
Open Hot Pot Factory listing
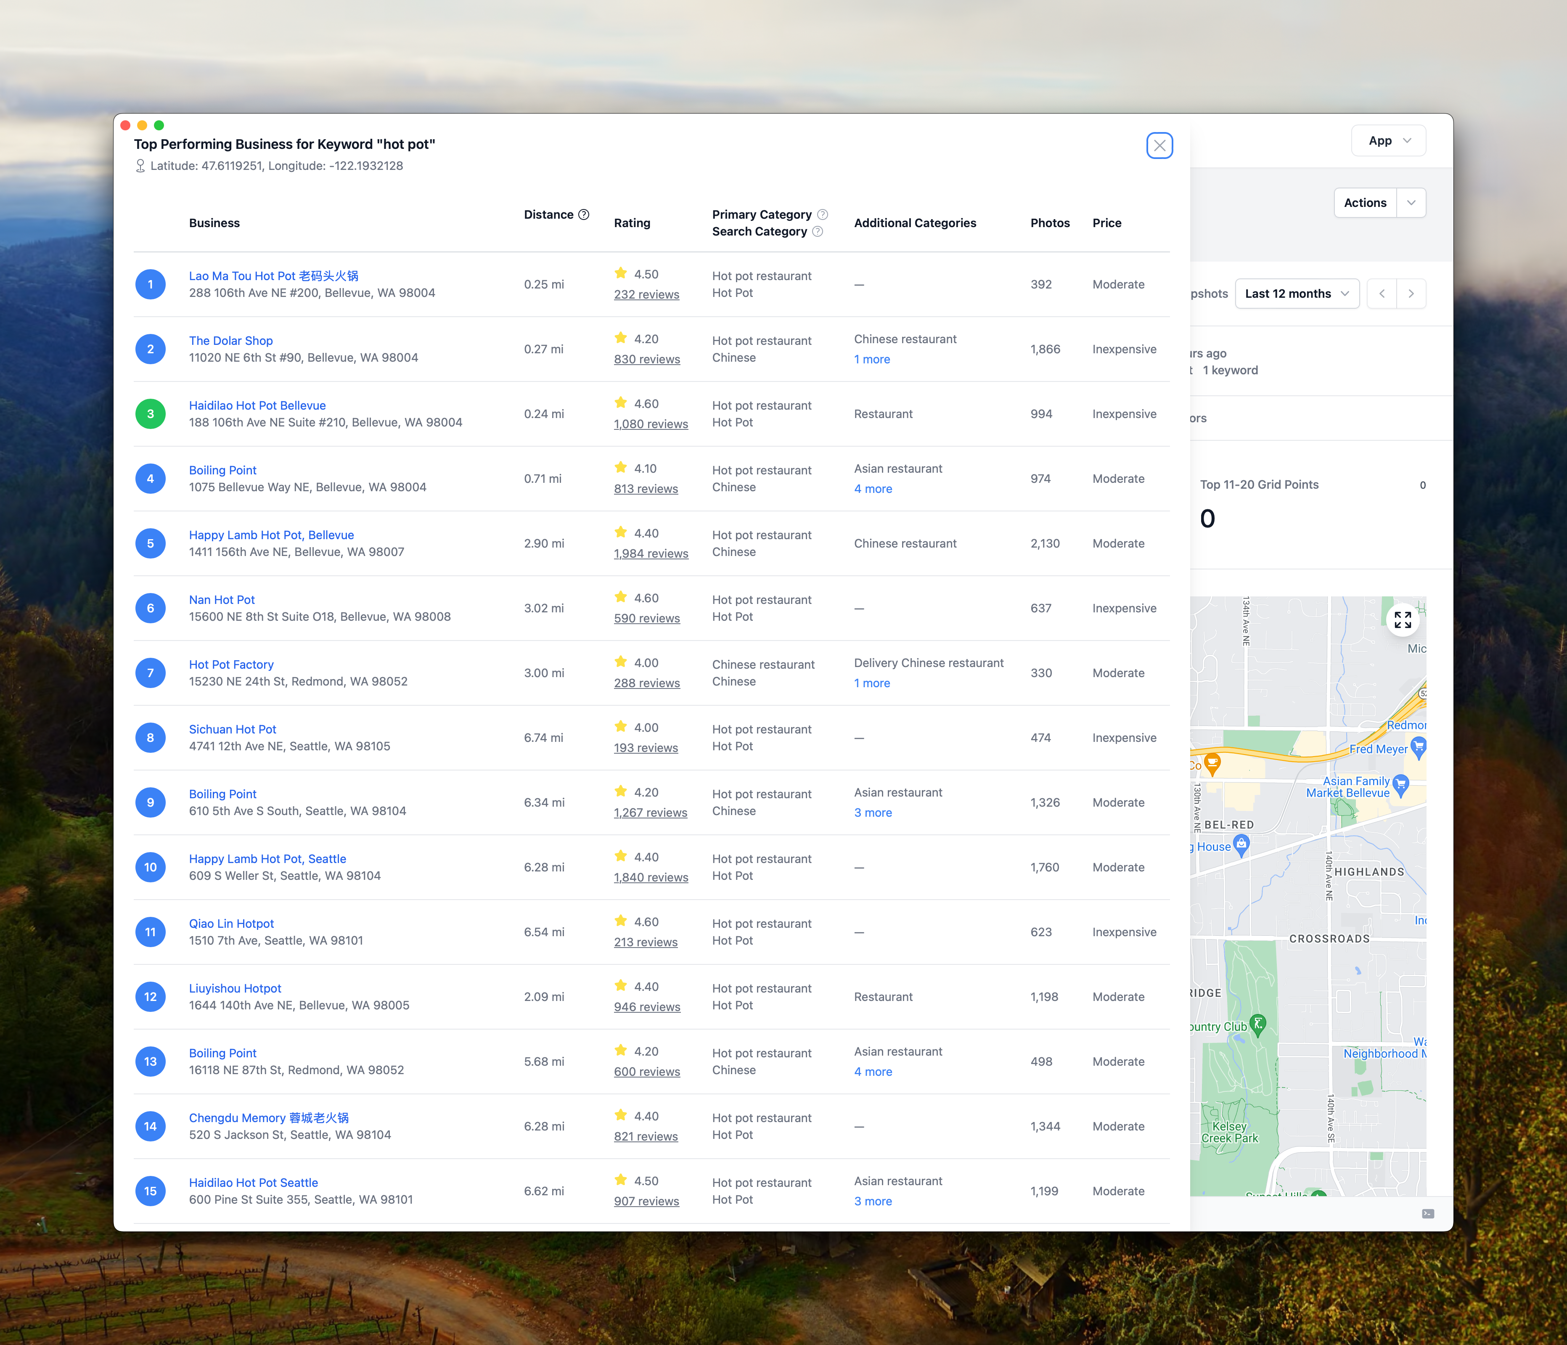click(x=231, y=664)
